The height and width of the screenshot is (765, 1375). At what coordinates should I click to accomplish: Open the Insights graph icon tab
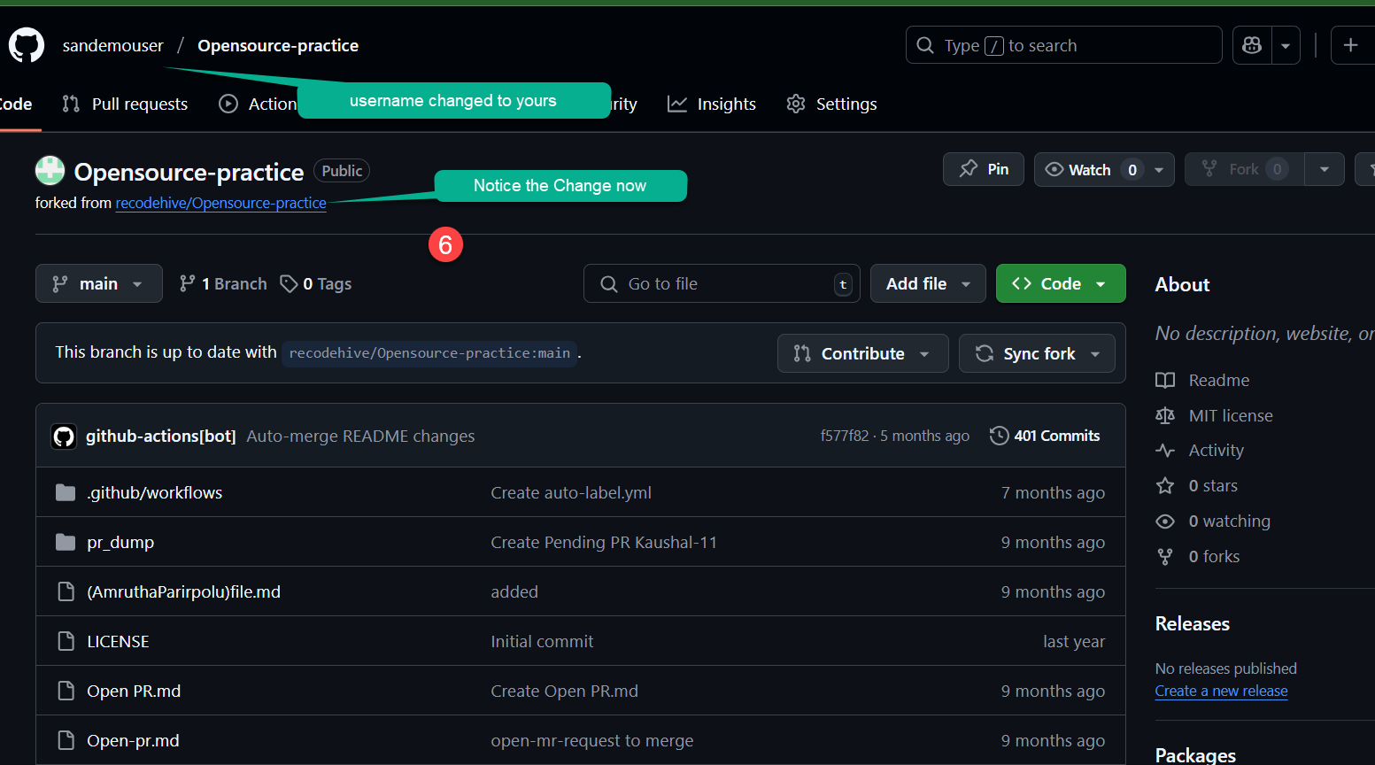[x=677, y=104]
